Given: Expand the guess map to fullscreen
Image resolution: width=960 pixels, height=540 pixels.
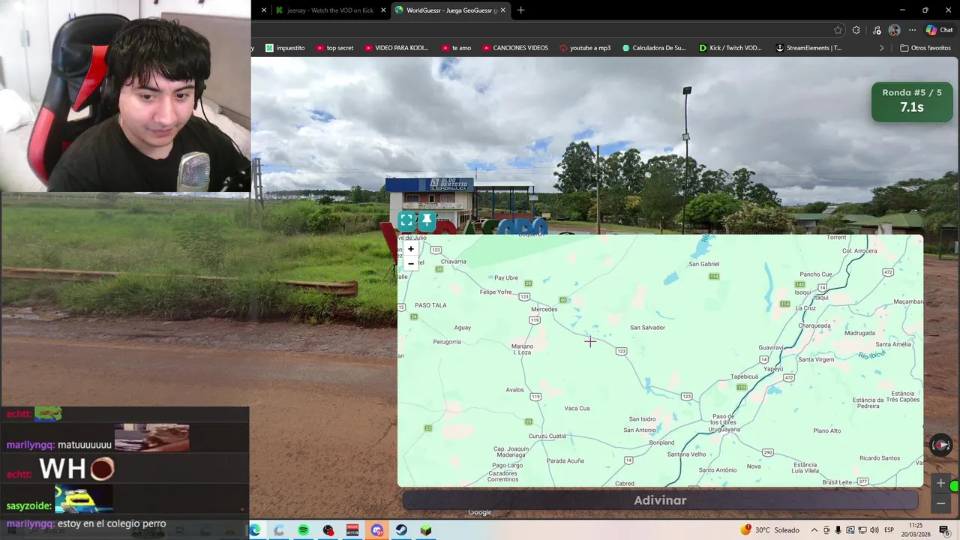Looking at the screenshot, I should [x=406, y=220].
